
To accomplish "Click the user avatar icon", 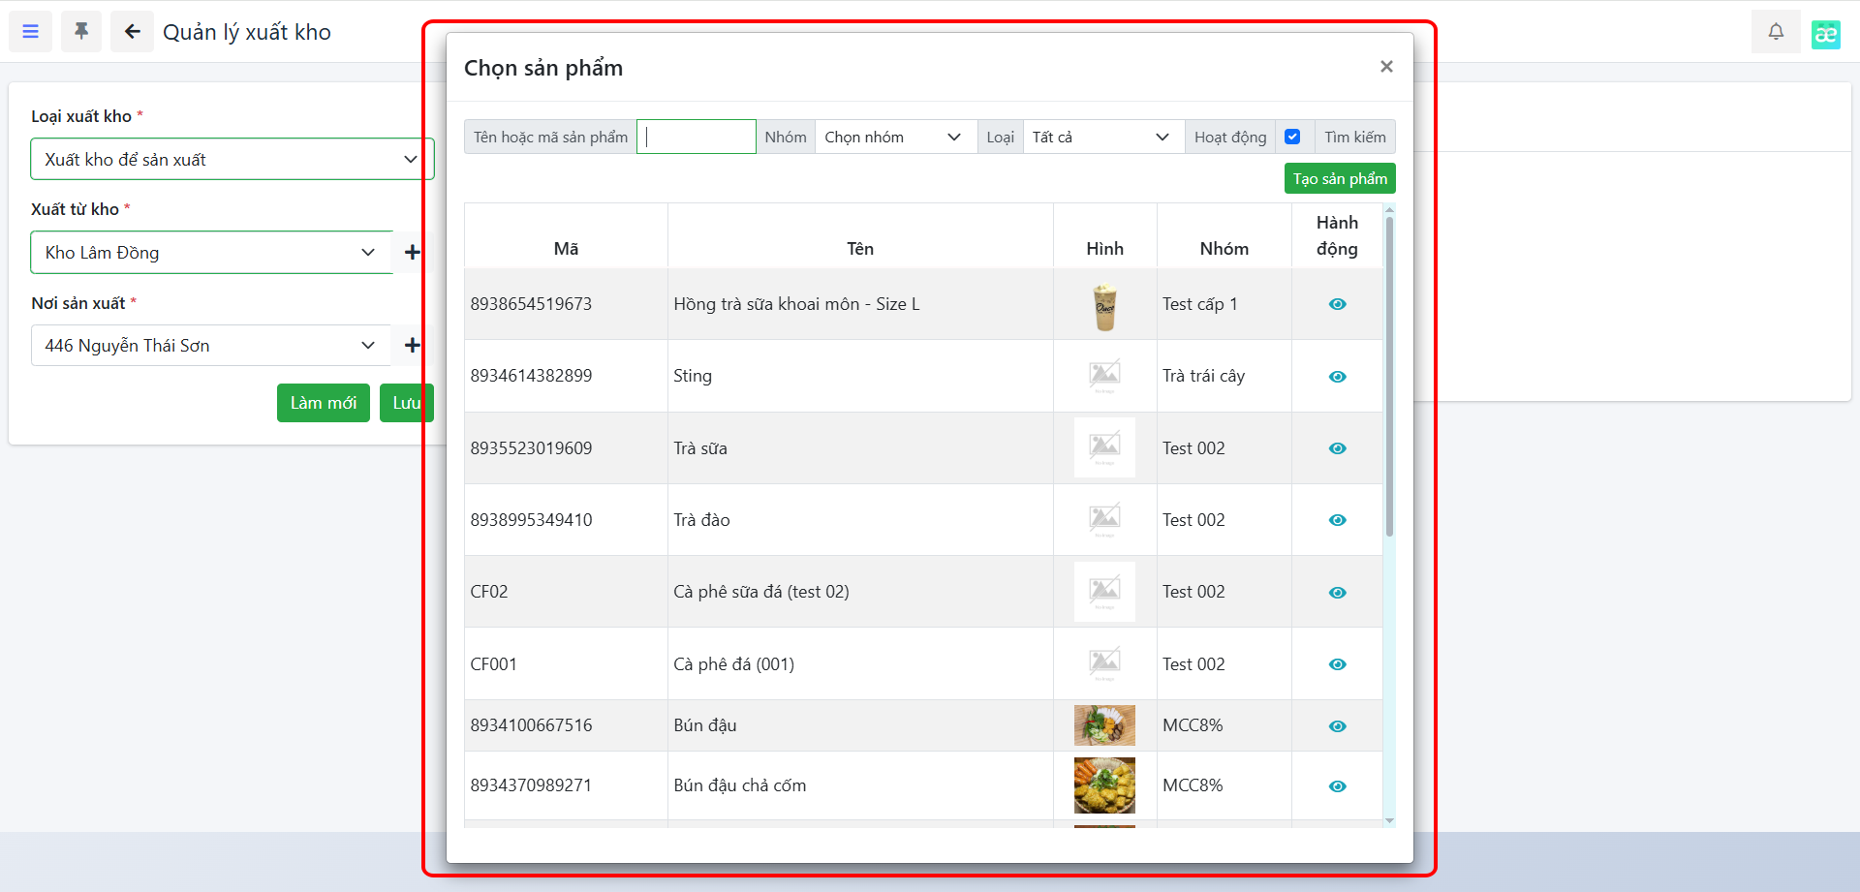I will [1825, 34].
